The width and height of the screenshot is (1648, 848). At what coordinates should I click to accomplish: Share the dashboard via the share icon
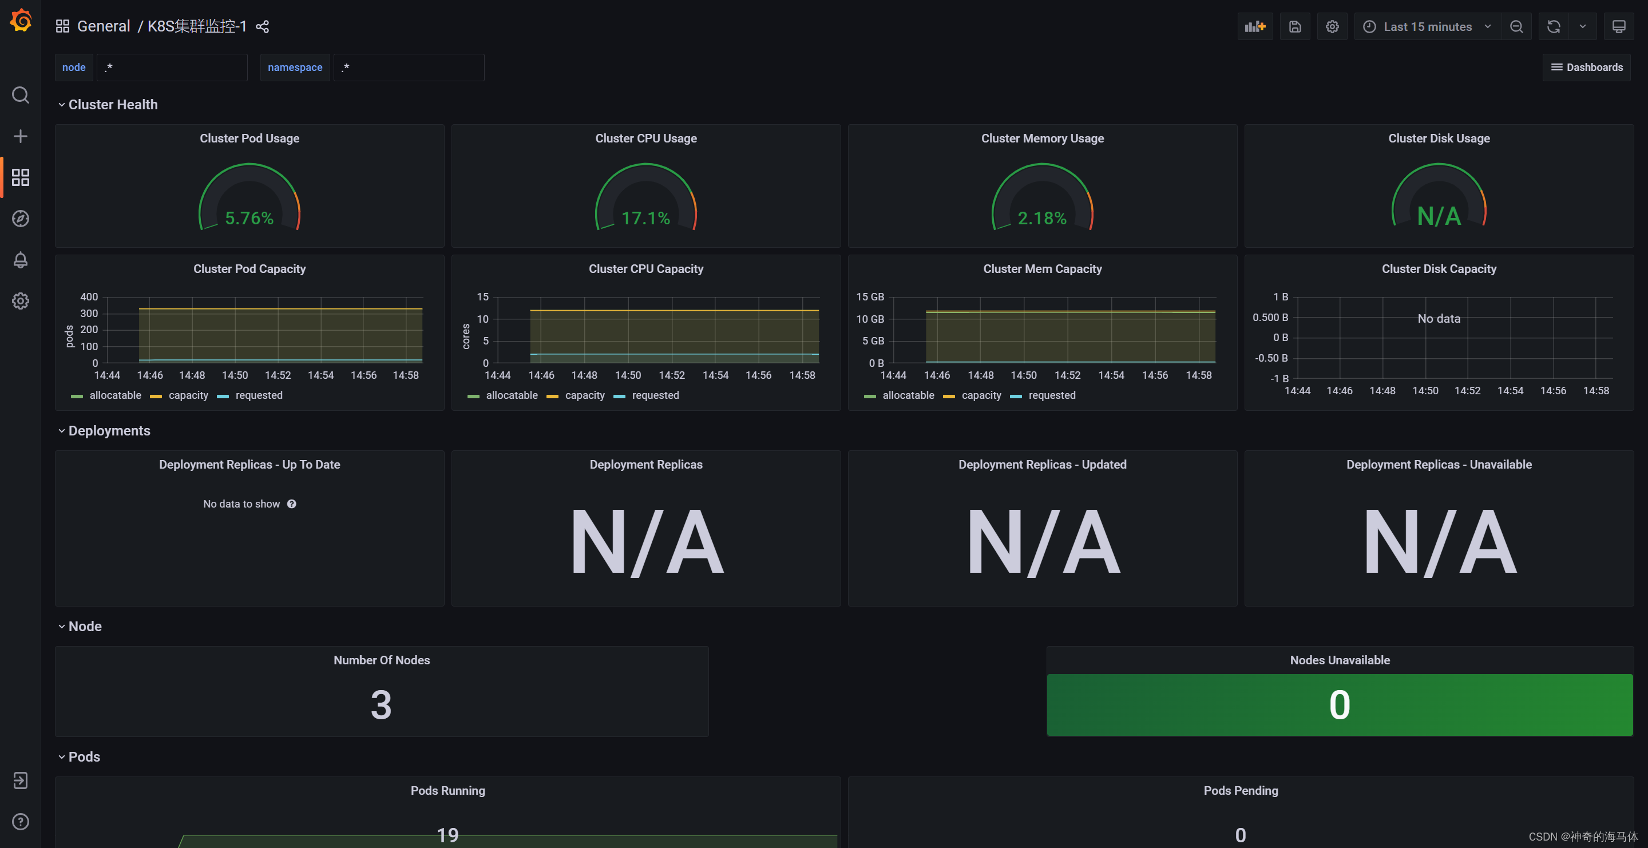pos(262,26)
